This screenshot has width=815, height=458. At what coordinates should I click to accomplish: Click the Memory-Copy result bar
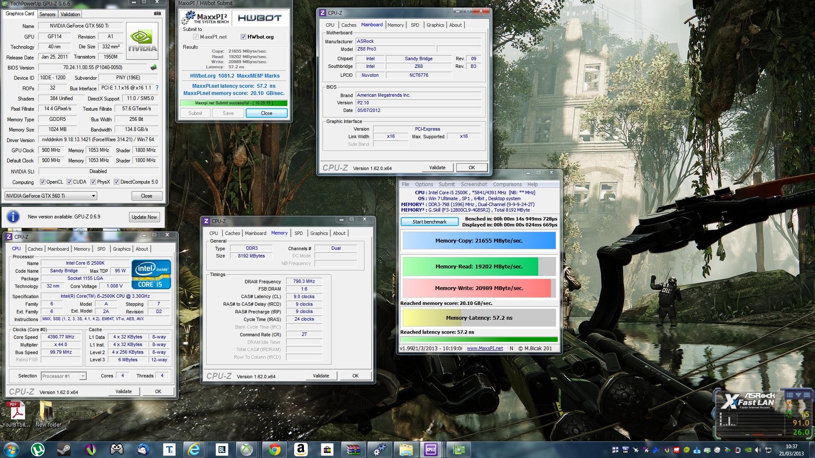click(479, 240)
